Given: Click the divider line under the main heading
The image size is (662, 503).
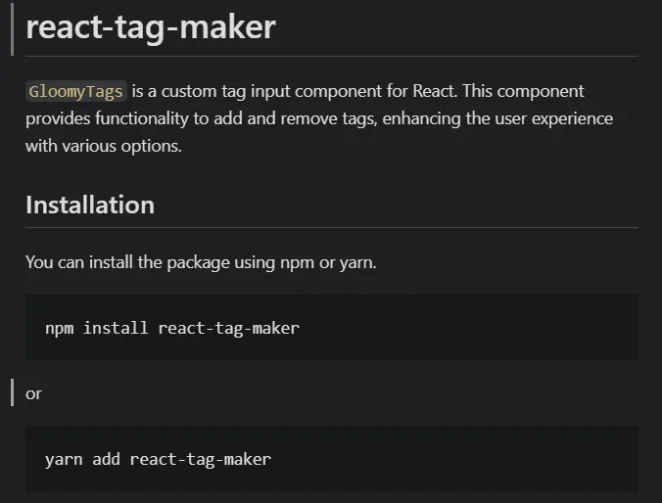Looking at the screenshot, I should tap(331, 57).
